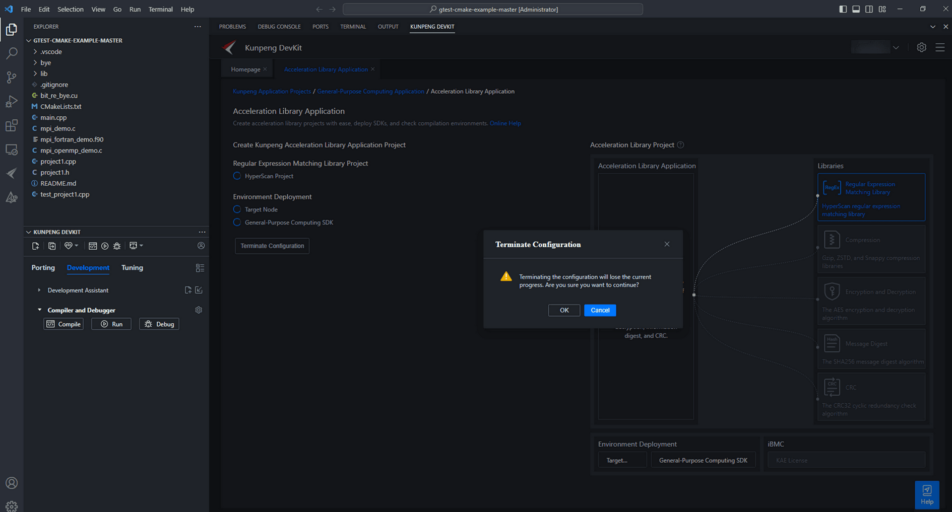The width and height of the screenshot is (952, 512).
Task: Click Cancel in the Terminate Configuration dialog
Action: click(x=600, y=310)
